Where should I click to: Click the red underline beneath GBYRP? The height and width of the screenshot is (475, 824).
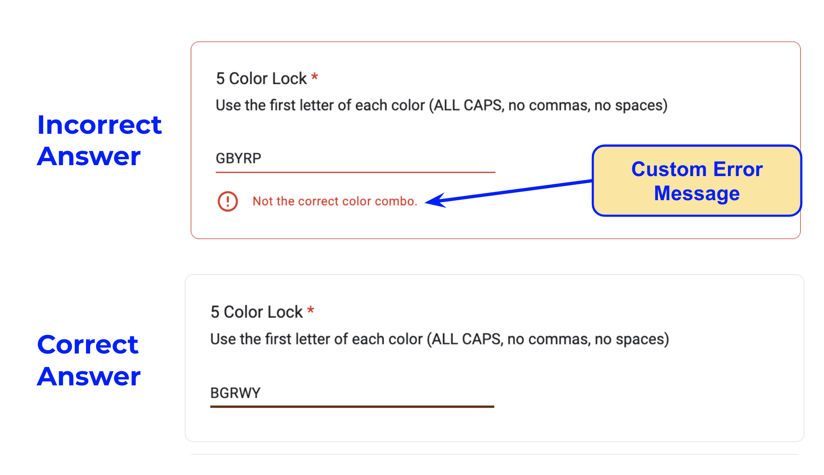pyautogui.click(x=355, y=172)
